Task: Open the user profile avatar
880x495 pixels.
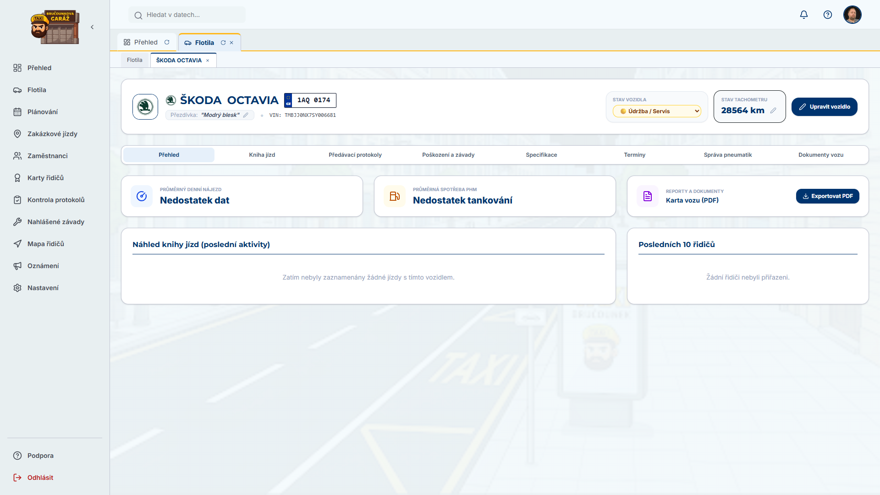Action: [852, 15]
